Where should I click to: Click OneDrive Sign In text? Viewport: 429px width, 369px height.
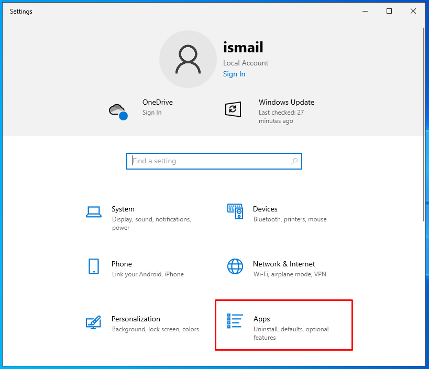tap(152, 113)
